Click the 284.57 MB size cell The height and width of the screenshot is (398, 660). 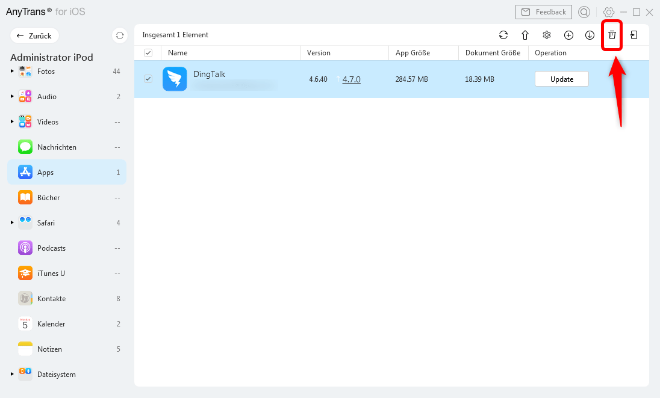[x=412, y=79]
